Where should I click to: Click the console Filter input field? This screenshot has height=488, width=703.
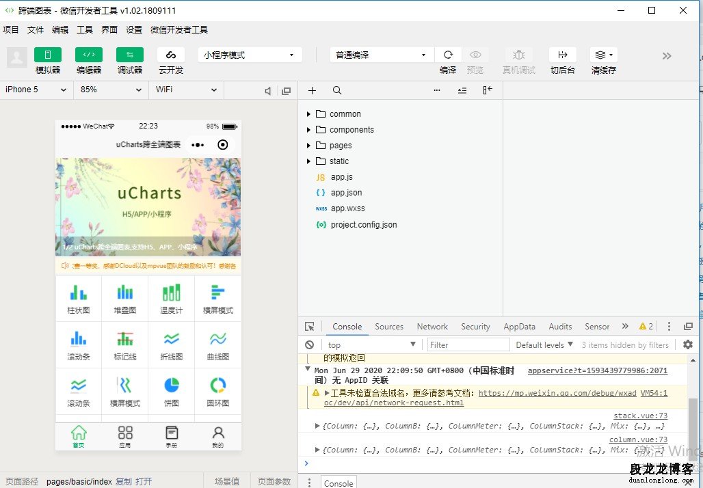pos(468,345)
